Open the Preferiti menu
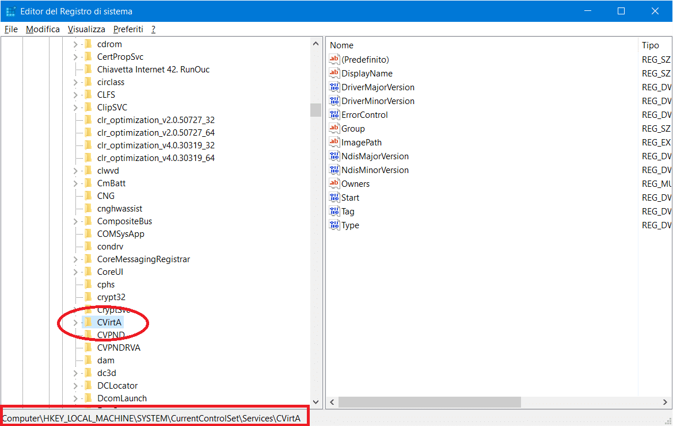 [128, 29]
